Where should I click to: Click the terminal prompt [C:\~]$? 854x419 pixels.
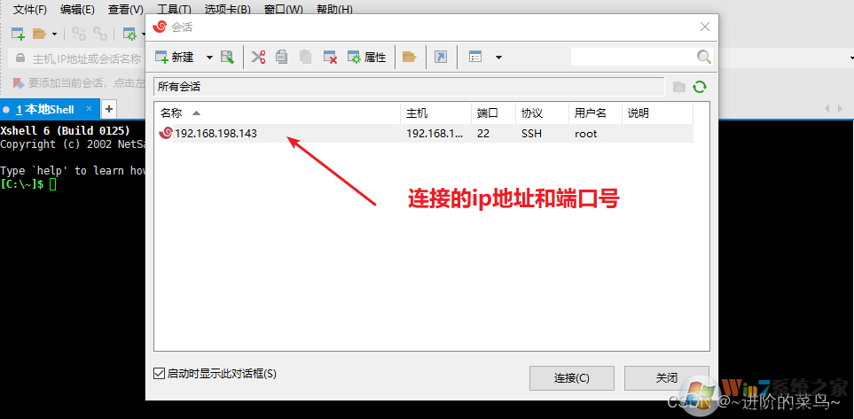click(x=22, y=184)
